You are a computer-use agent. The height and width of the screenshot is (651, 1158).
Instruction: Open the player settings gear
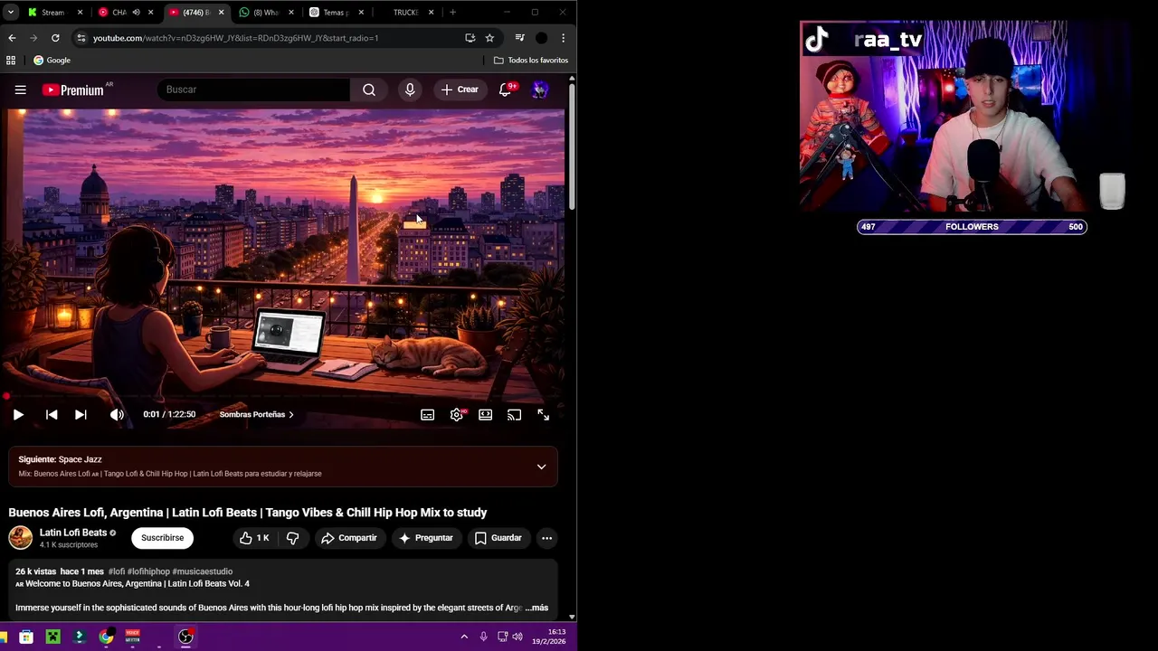[x=457, y=414]
